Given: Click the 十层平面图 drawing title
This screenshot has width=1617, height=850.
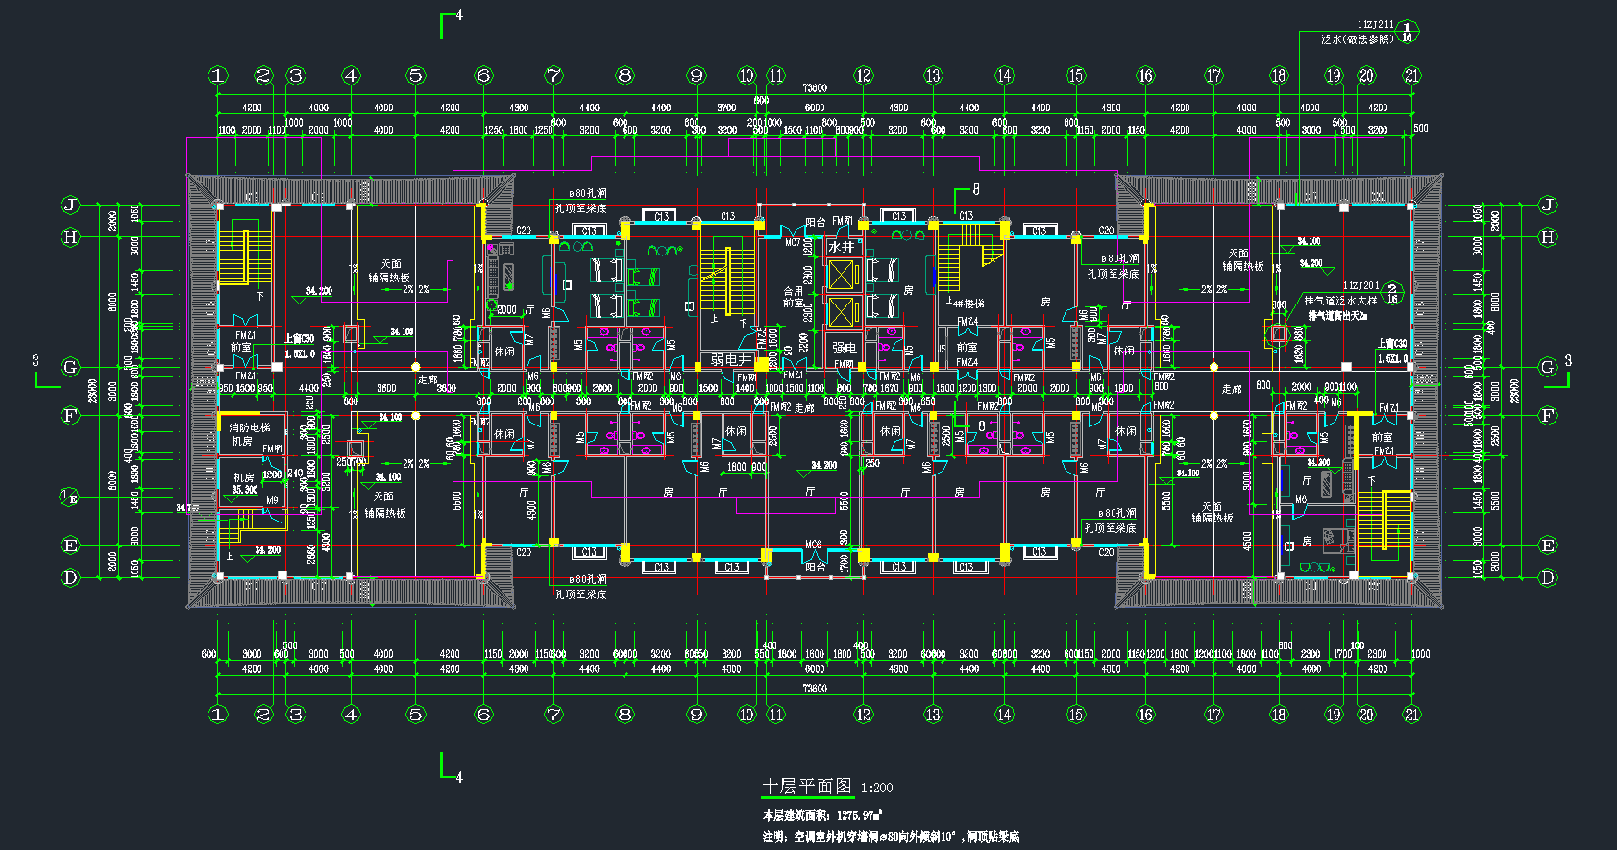Looking at the screenshot, I should (807, 787).
